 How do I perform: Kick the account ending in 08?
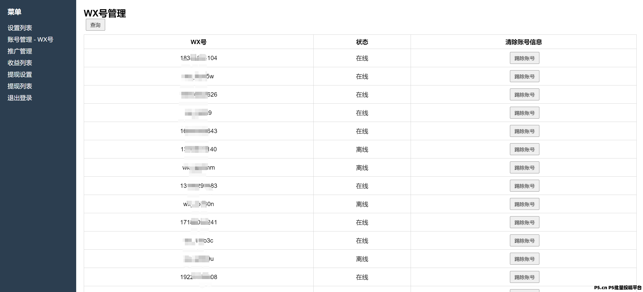click(524, 277)
